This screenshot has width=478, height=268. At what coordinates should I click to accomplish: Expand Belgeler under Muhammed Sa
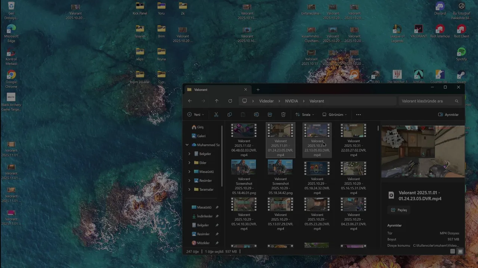pos(189,154)
